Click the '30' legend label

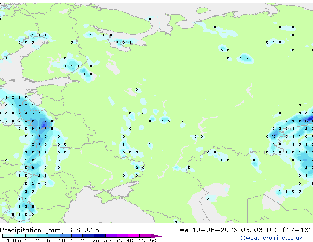(x=108, y=240)
